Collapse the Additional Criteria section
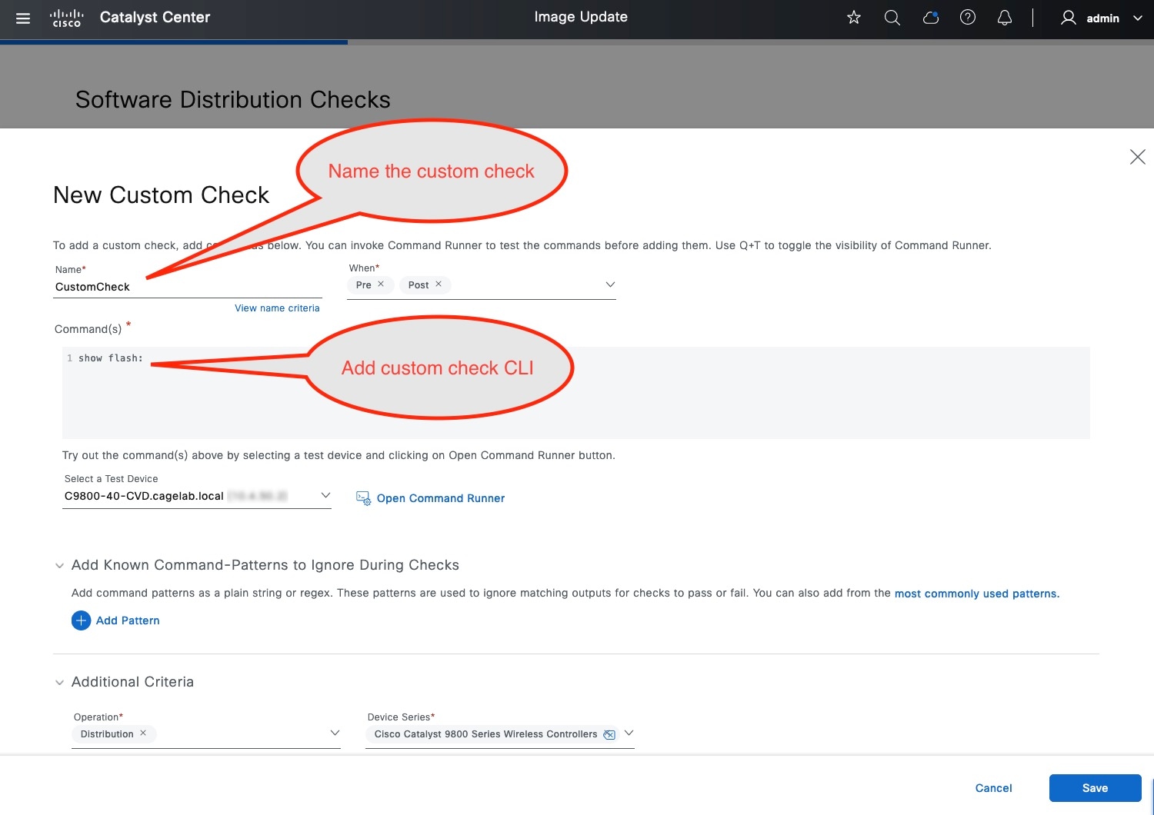 coord(59,683)
